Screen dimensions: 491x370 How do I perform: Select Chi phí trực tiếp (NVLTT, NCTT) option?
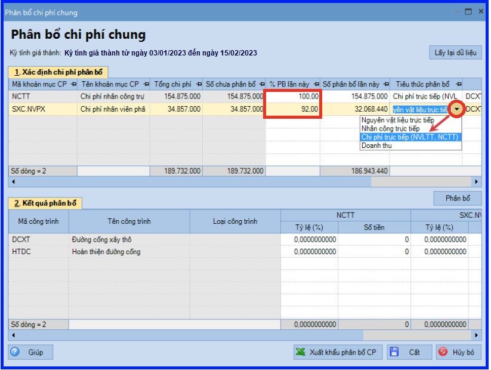[410, 137]
